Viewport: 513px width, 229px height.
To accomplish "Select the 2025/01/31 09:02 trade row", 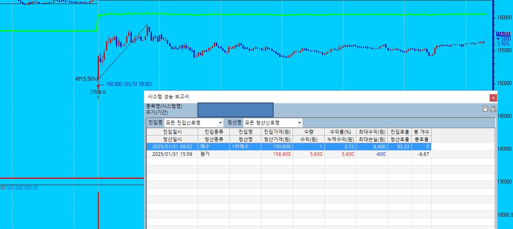I will pos(172,147).
